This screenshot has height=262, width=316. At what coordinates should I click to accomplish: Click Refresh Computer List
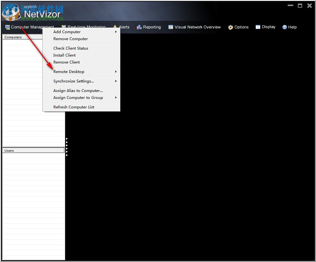[74, 107]
